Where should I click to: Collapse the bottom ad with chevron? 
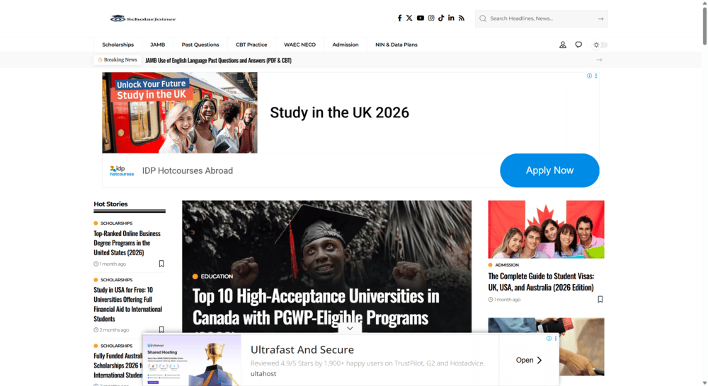(350, 328)
